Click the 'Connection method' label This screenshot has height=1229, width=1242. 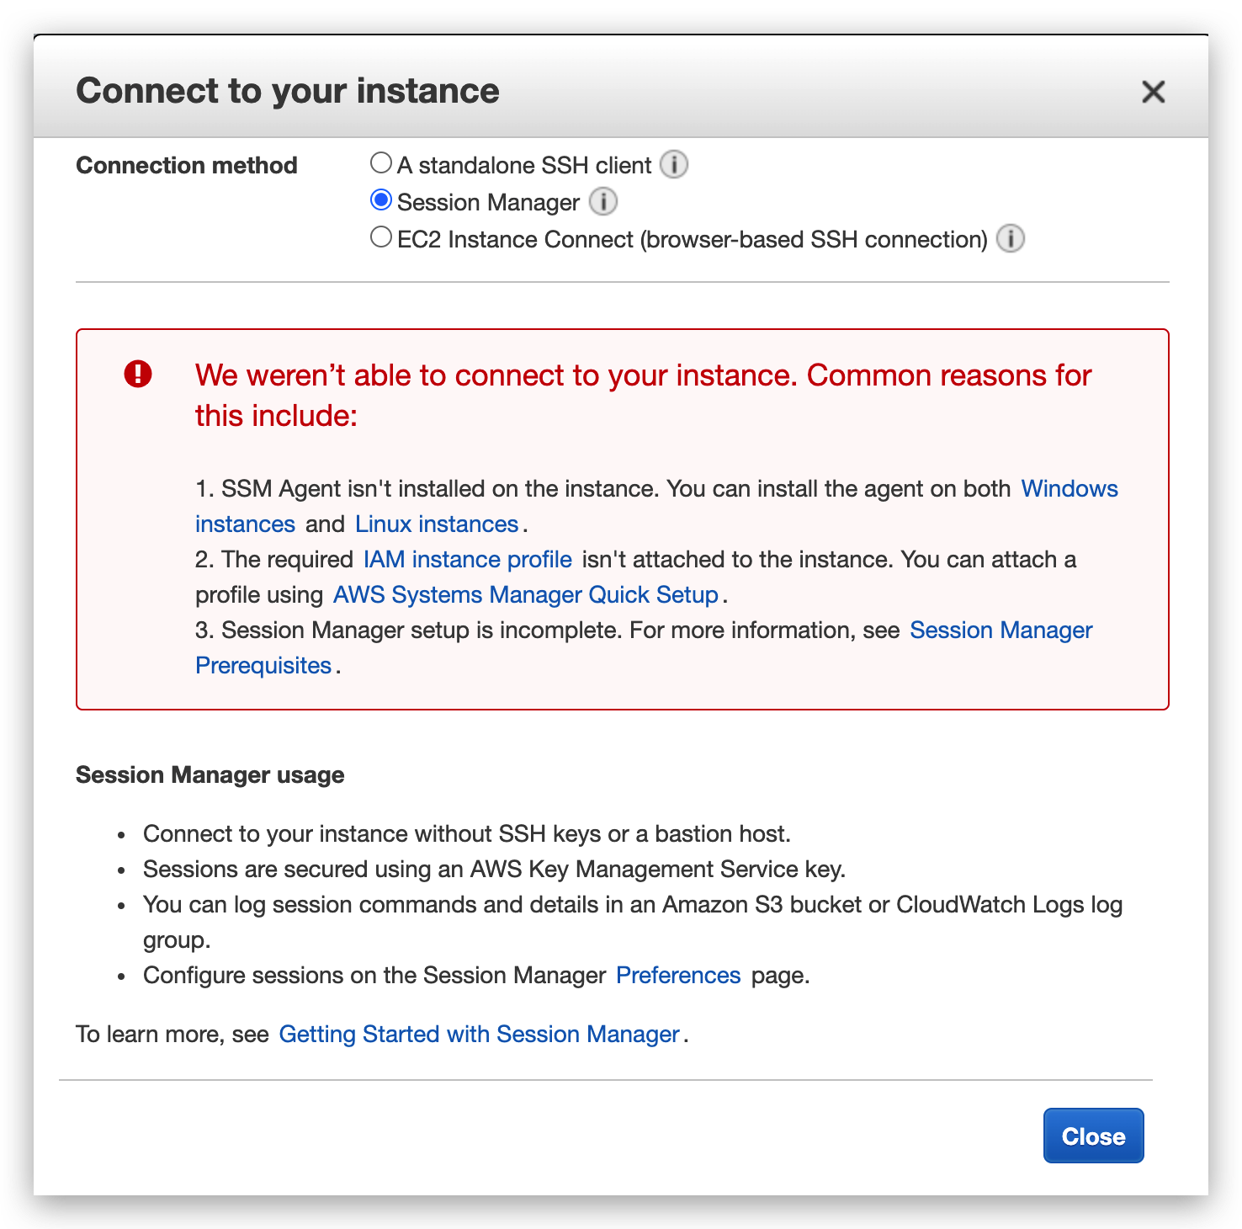click(187, 165)
